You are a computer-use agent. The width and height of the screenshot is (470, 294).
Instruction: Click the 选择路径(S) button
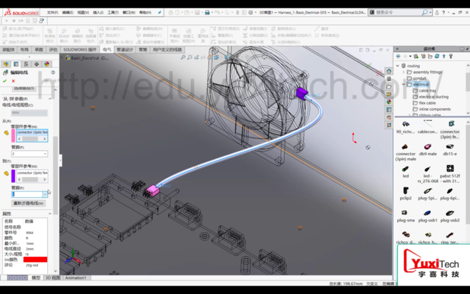tap(24, 89)
